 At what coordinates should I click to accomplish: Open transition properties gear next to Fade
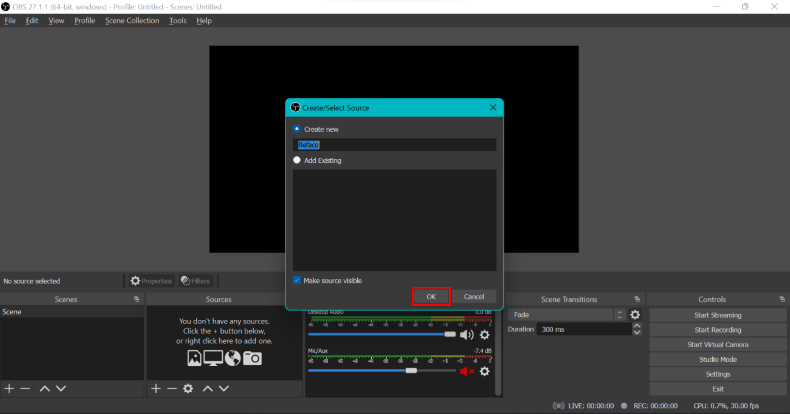(x=635, y=315)
